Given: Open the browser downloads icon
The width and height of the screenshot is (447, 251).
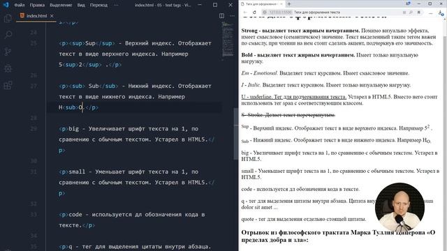Looking at the screenshot, I should tap(441, 13).
